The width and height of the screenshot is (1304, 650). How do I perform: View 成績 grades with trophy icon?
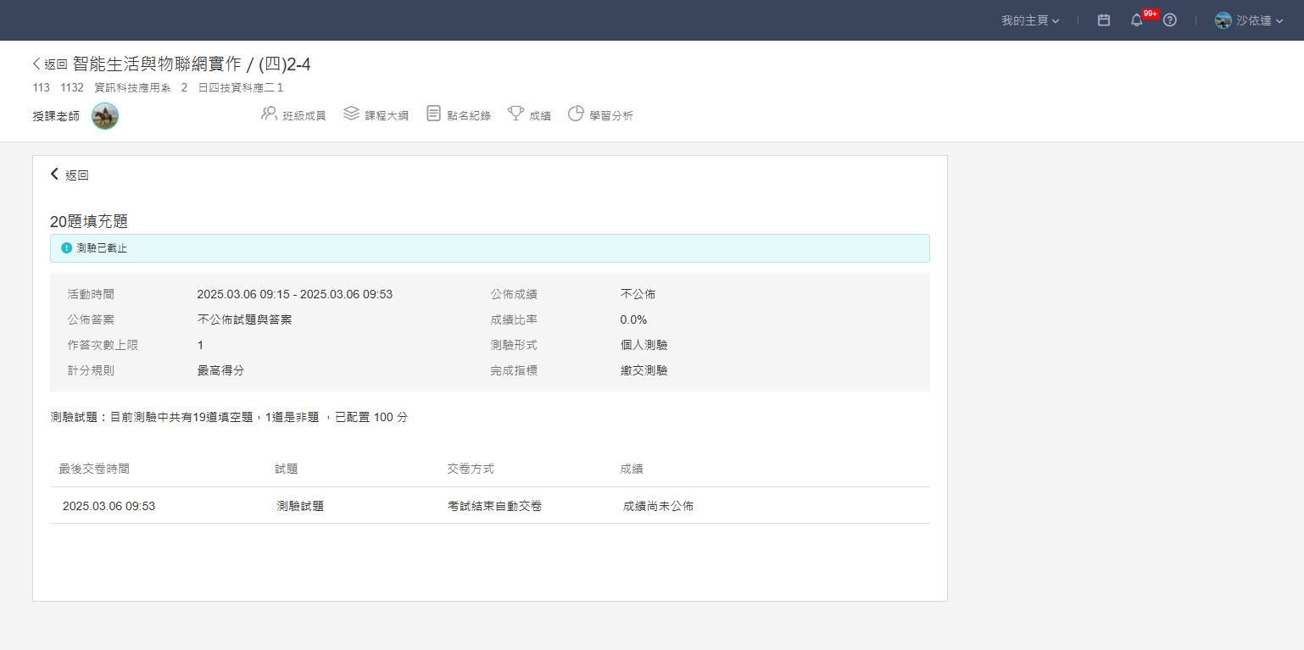(529, 115)
